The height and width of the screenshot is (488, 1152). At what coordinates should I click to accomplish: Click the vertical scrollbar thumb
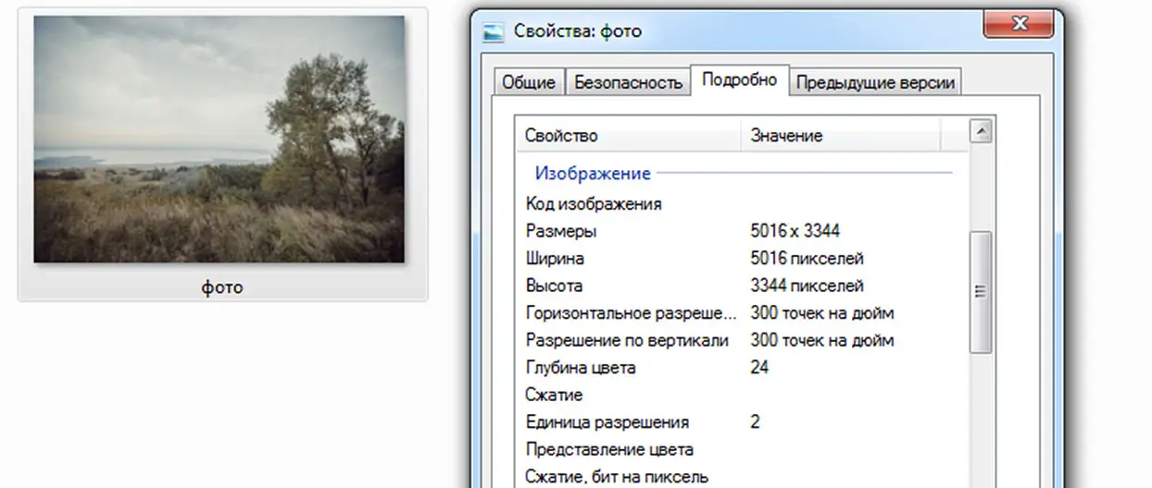(x=981, y=291)
